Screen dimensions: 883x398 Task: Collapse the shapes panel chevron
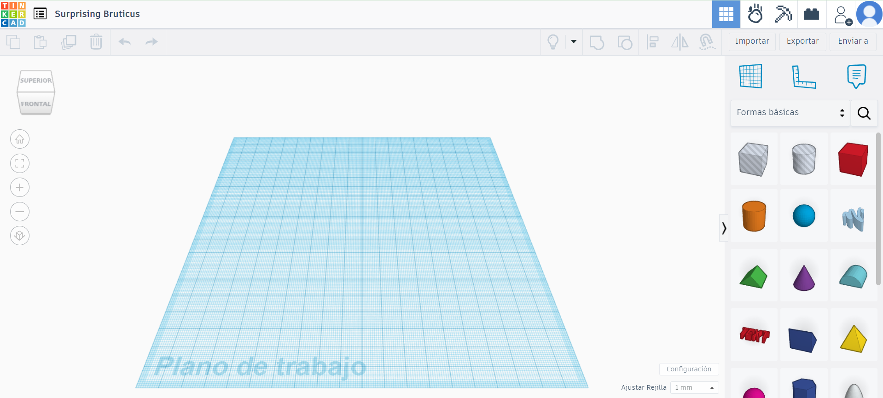coord(724,228)
